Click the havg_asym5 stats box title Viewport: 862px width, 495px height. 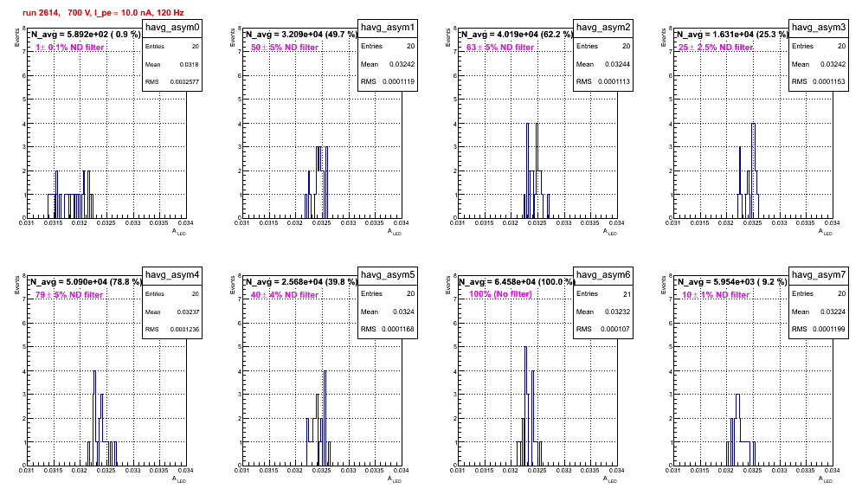tap(388, 274)
